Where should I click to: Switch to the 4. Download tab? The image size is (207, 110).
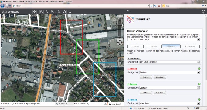point(190,46)
